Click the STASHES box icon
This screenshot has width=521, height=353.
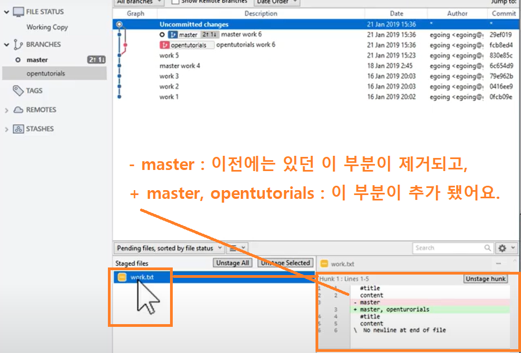coord(18,129)
